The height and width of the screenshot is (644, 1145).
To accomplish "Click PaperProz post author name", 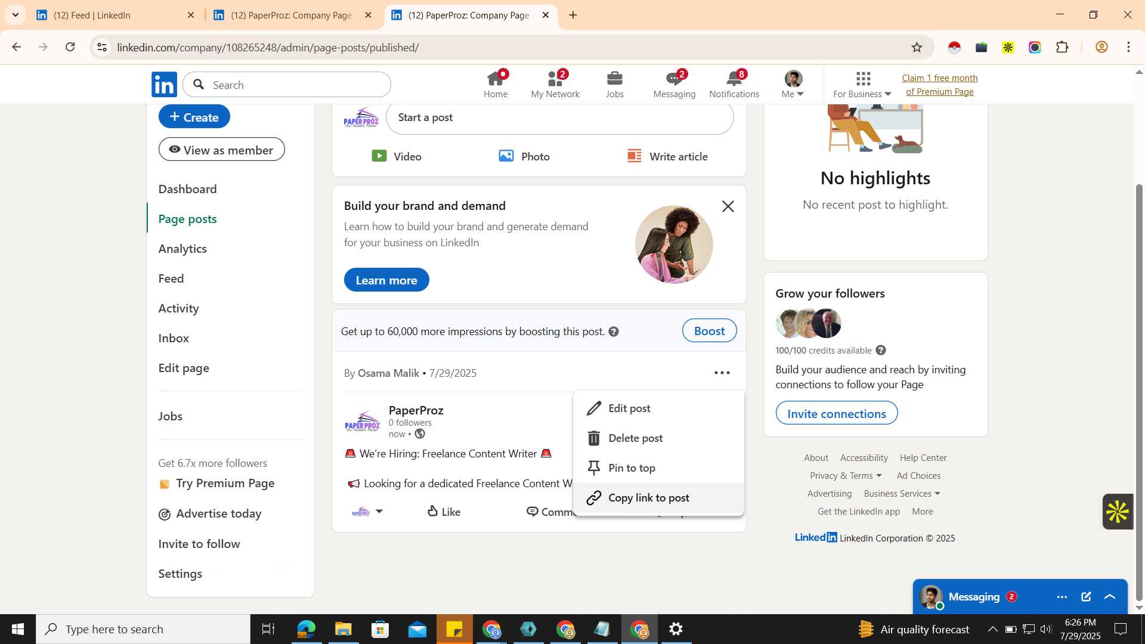I will (416, 410).
